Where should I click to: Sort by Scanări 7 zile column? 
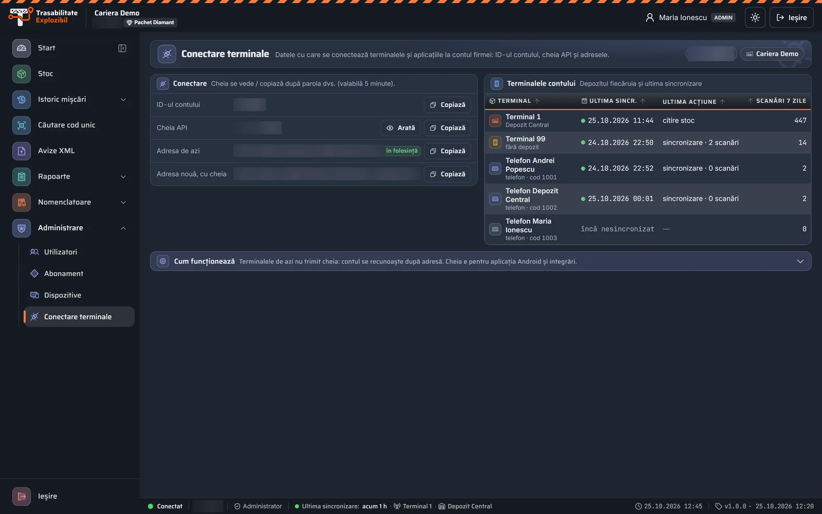777,101
